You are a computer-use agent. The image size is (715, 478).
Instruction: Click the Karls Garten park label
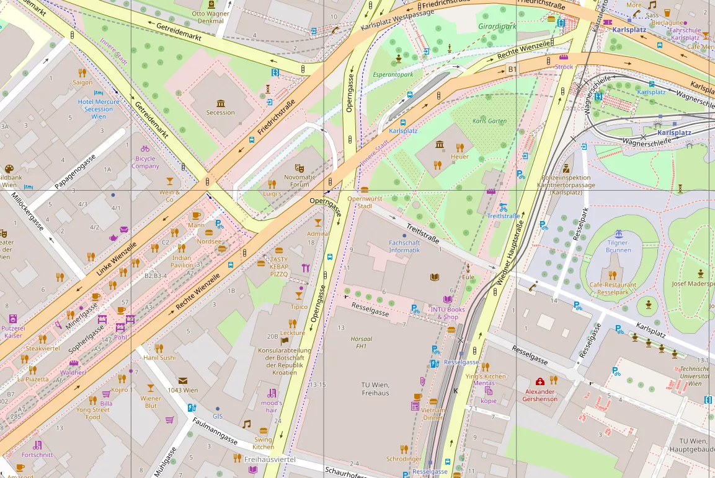(489, 121)
